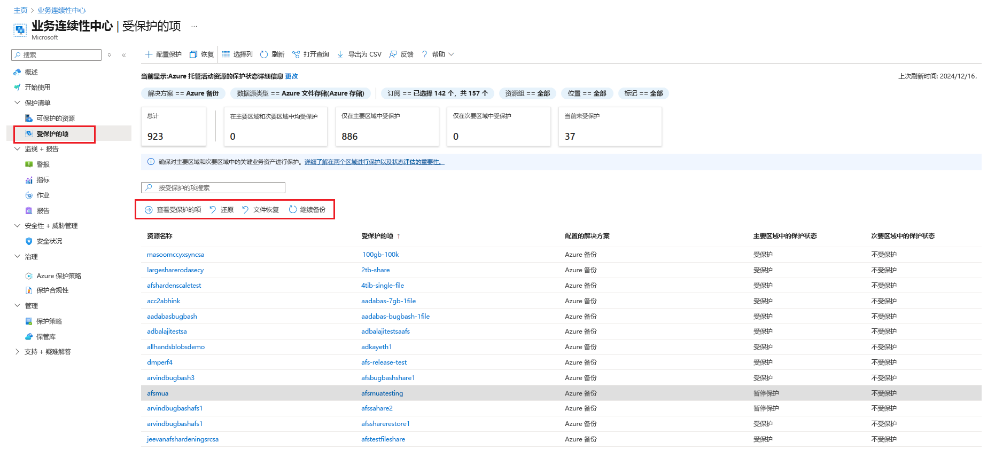Open the 数据源类型 filter pill
Viewport: 995px width, 450px height.
click(x=300, y=93)
